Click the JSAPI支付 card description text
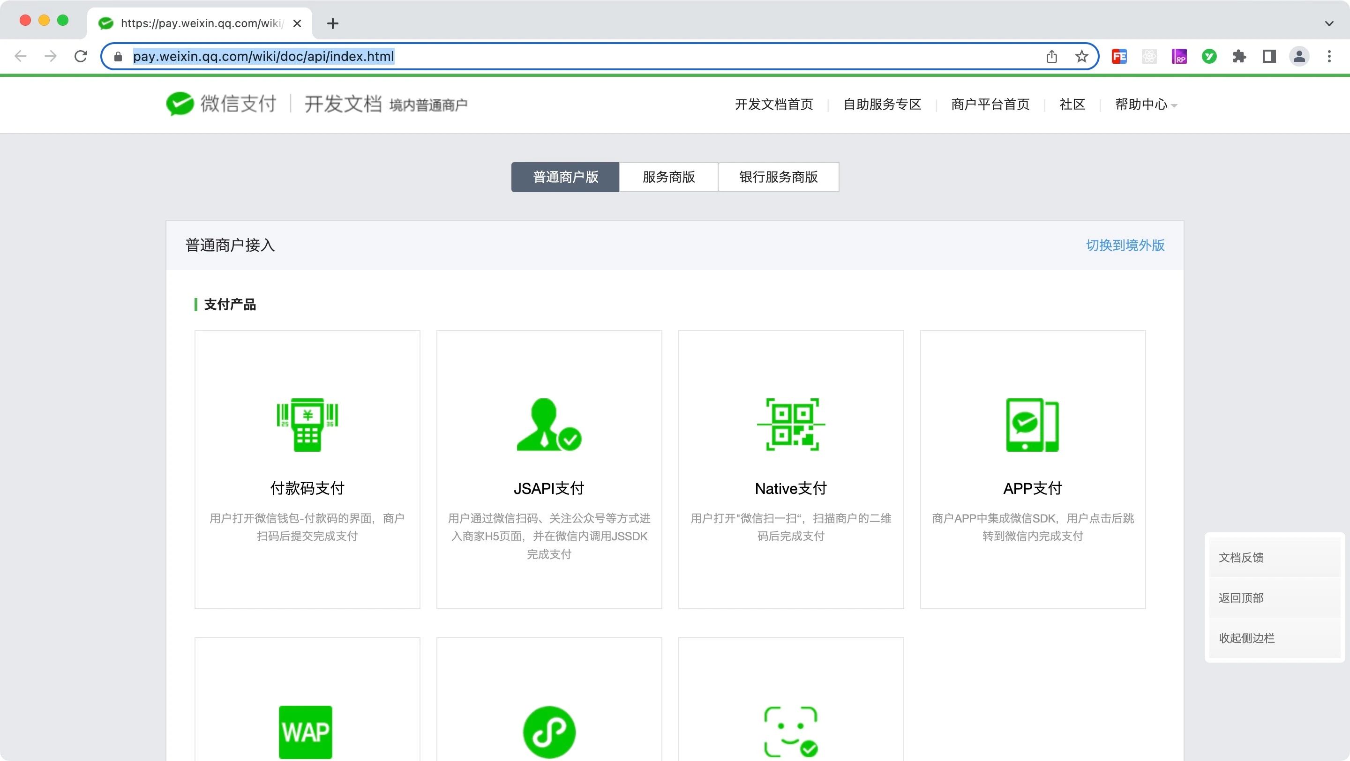 point(549,536)
